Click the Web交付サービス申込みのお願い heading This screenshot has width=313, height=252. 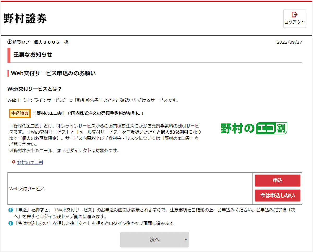click(x=53, y=73)
